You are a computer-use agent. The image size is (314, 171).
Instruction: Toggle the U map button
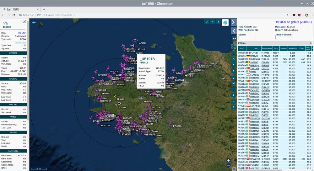(207, 22)
